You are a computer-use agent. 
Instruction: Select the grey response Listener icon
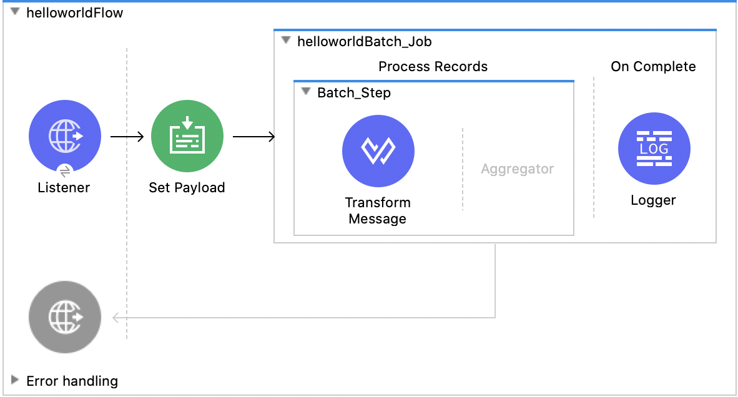click(x=64, y=318)
